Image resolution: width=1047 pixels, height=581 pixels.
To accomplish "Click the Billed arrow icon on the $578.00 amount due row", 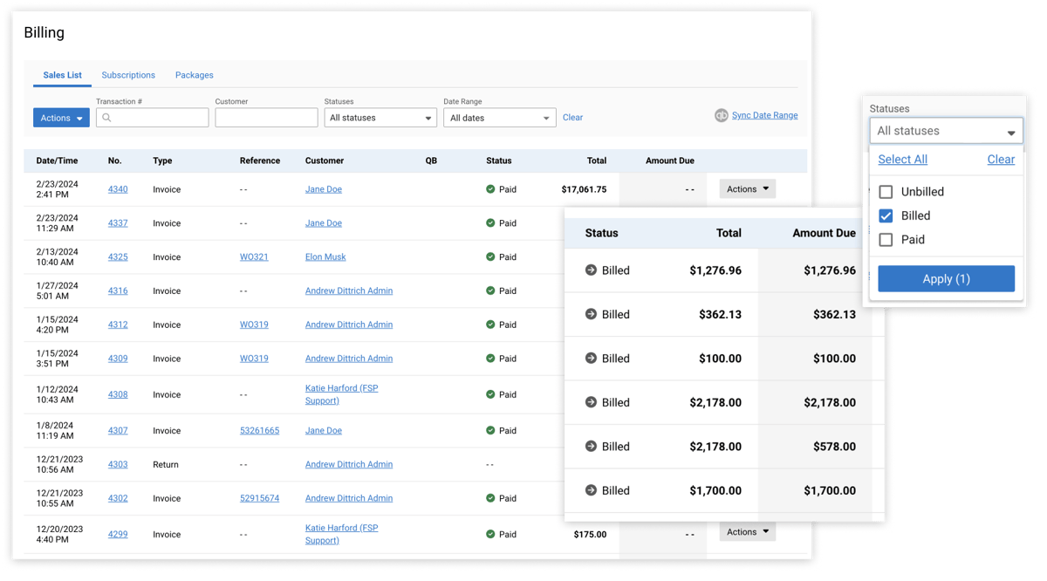I will pyautogui.click(x=591, y=446).
